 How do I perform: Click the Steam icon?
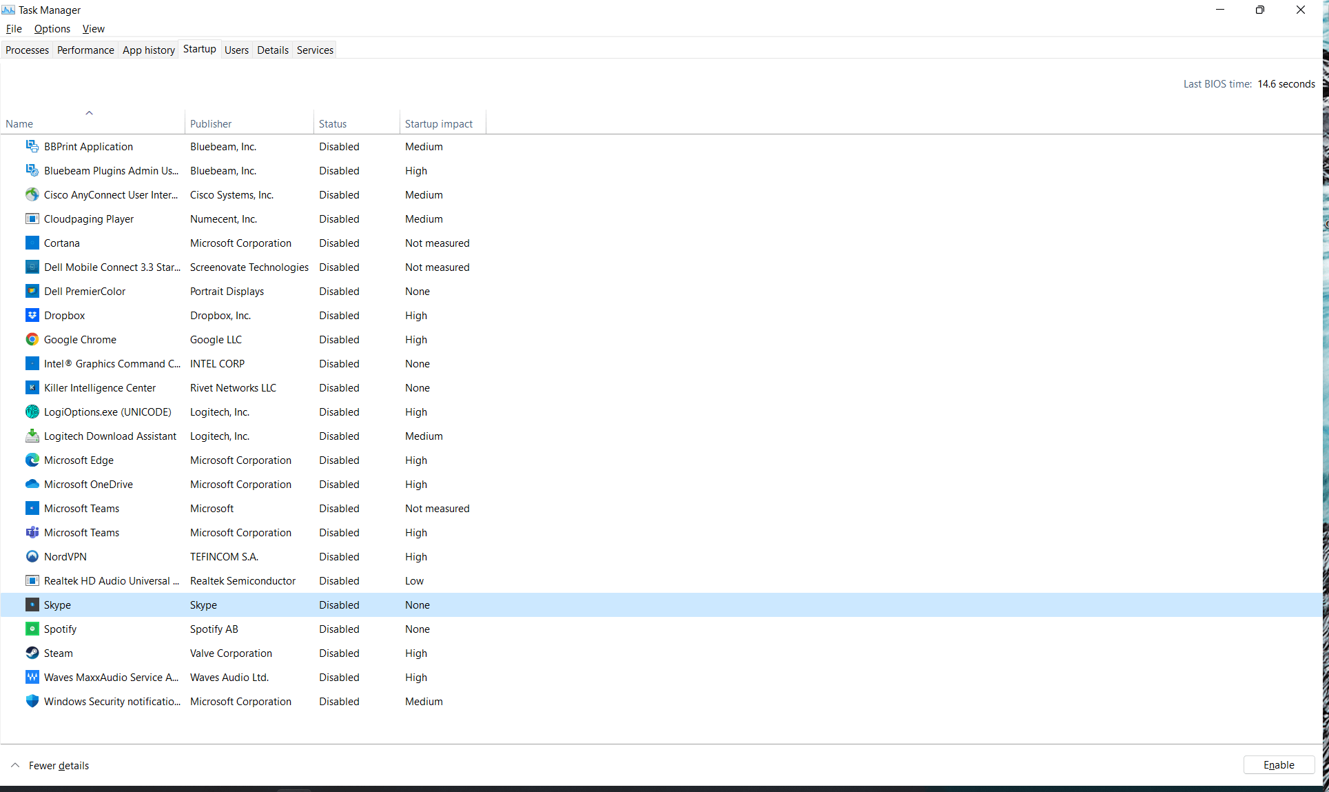pos(32,653)
